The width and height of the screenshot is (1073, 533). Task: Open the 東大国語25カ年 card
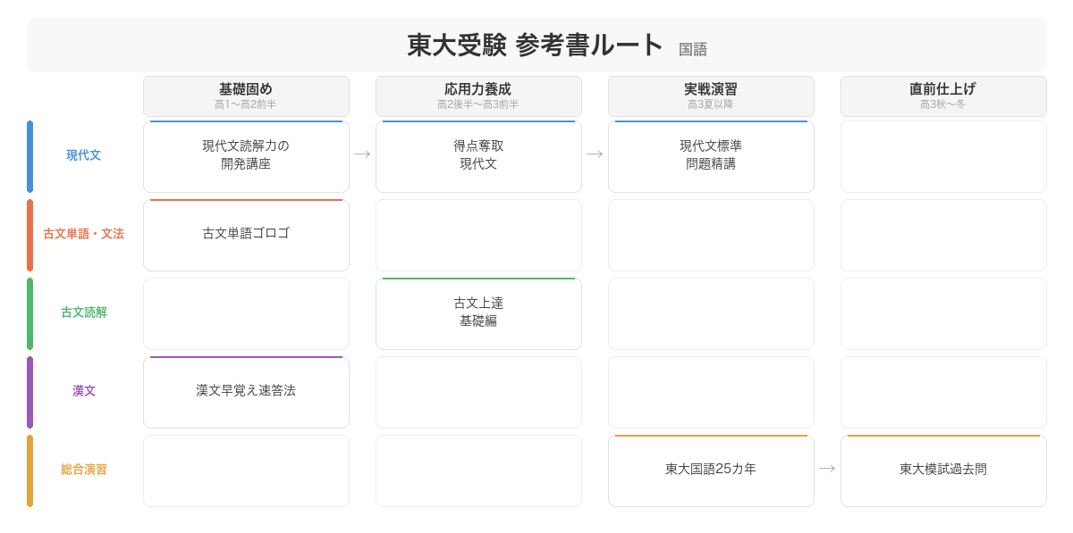click(x=711, y=471)
